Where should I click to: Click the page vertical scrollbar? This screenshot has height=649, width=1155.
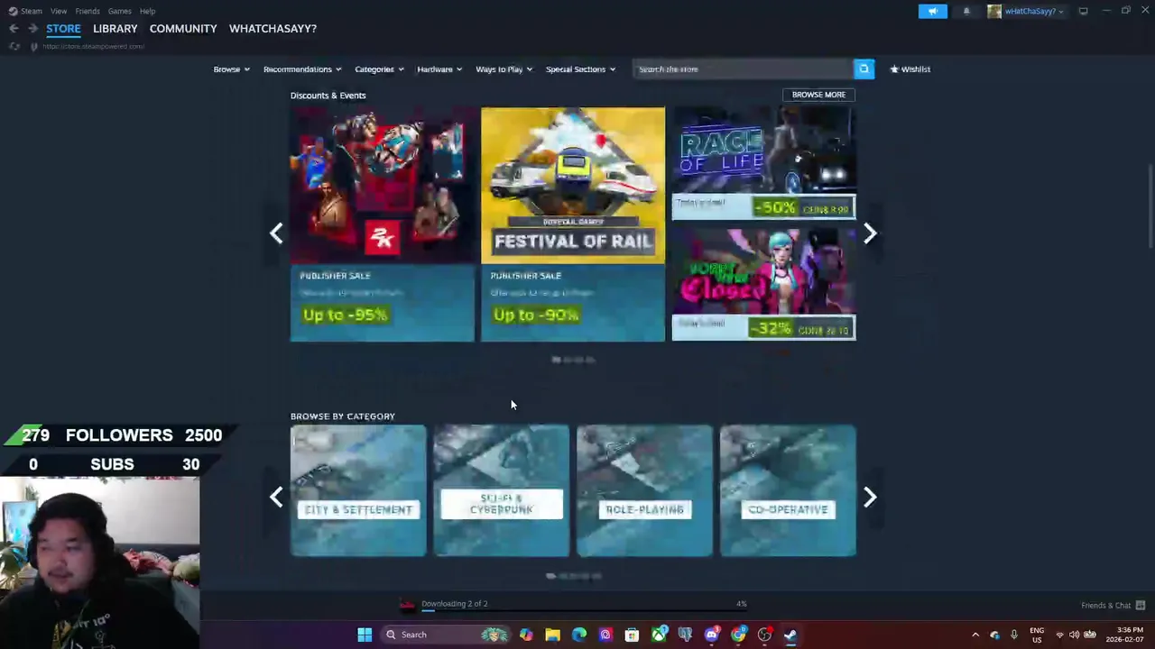point(1150,205)
